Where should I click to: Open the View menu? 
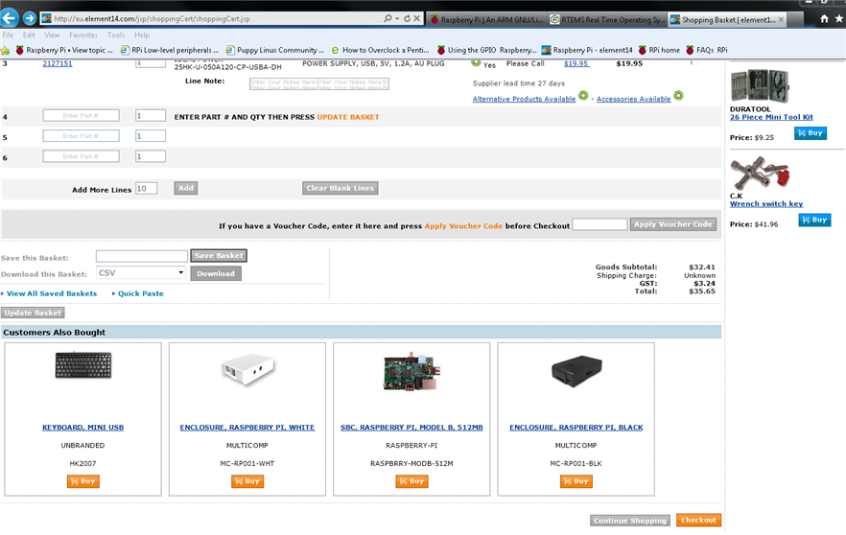tap(52, 35)
